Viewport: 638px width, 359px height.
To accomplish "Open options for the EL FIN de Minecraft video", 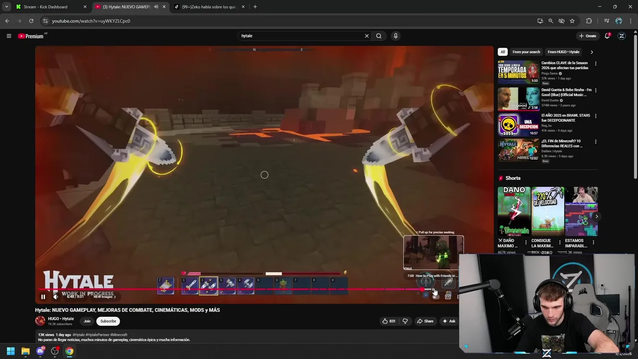I will pyautogui.click(x=595, y=142).
